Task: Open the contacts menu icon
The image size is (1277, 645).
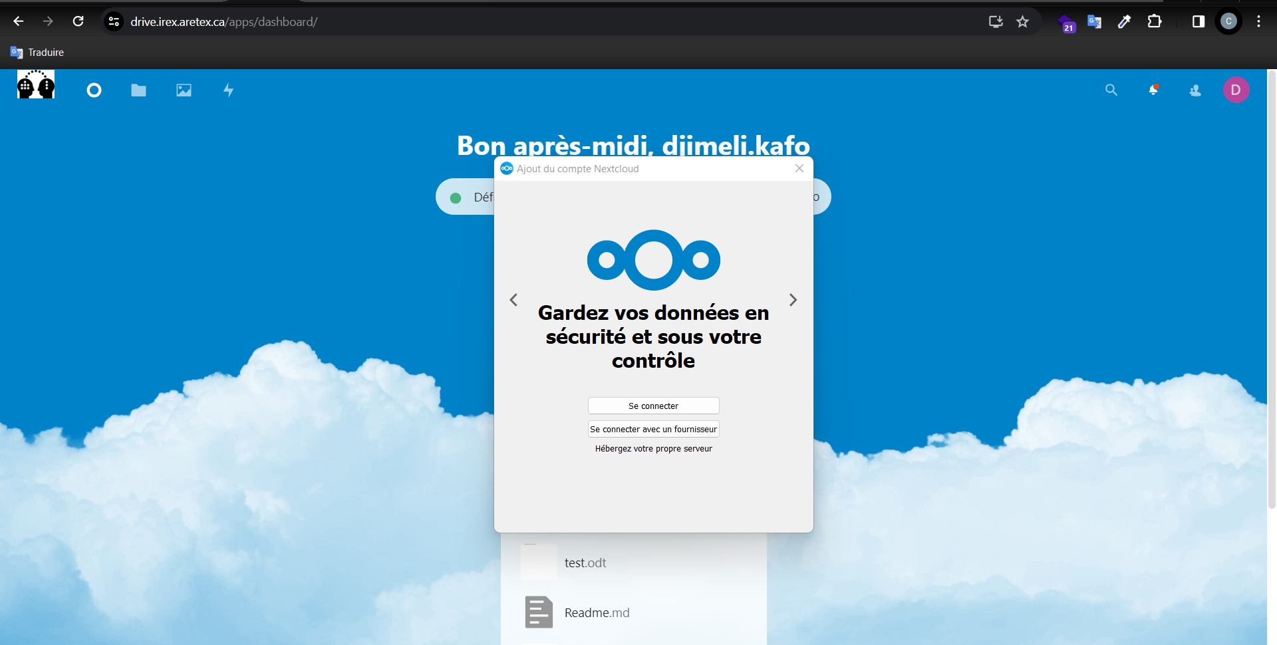Action: tap(1195, 90)
